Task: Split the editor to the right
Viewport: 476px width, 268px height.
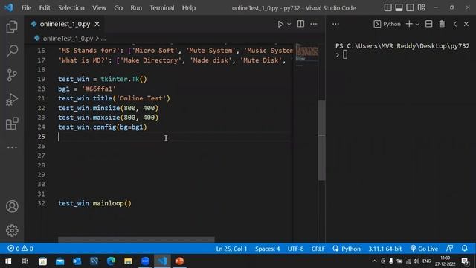Action: [x=300, y=24]
